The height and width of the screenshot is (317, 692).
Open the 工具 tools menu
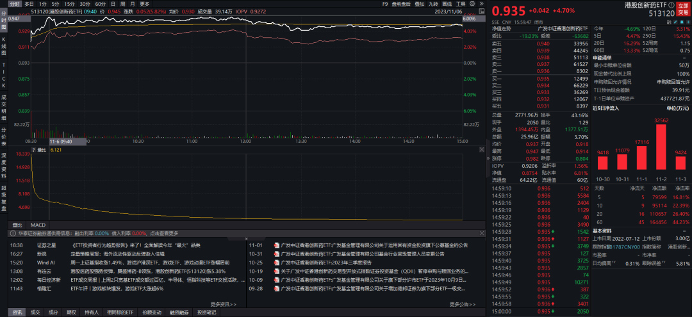click(x=460, y=4)
